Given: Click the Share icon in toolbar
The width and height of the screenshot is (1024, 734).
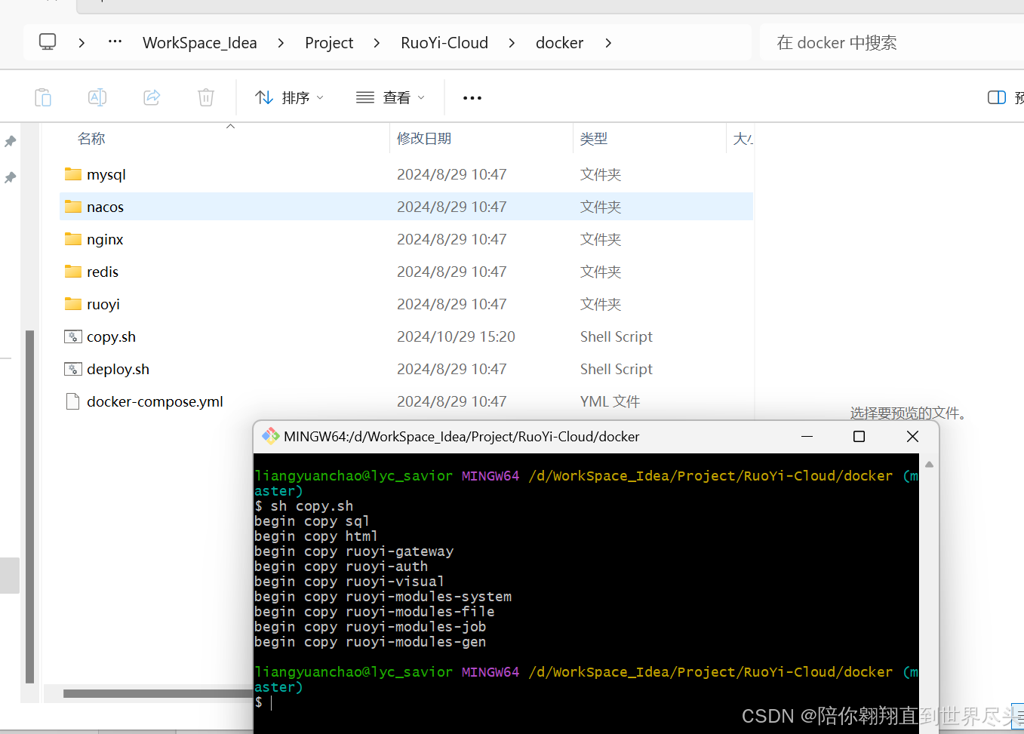Looking at the screenshot, I should point(152,97).
